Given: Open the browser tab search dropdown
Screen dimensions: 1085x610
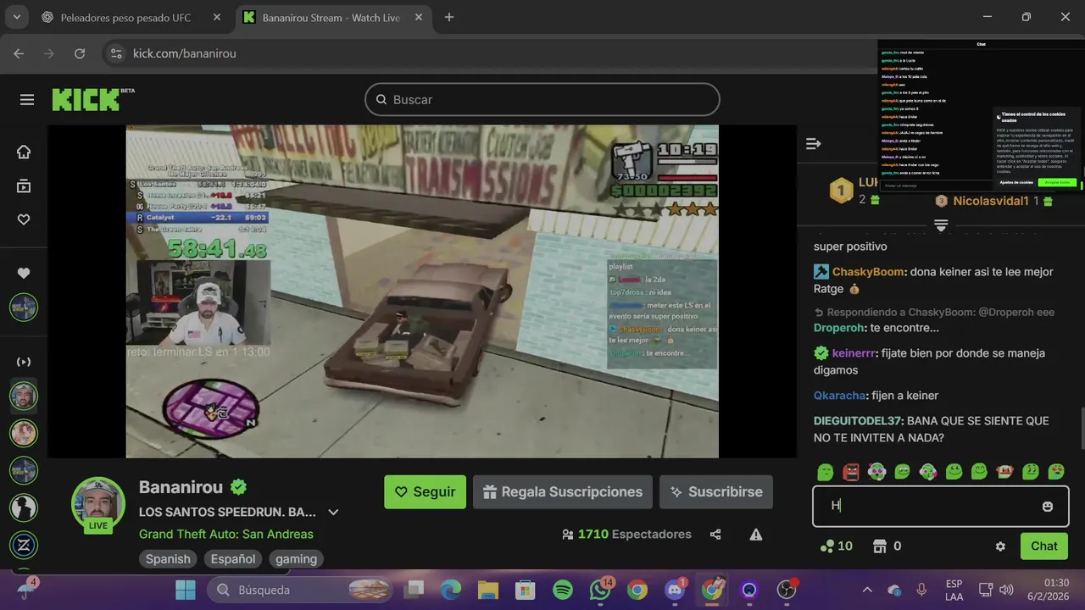Looking at the screenshot, I should [16, 17].
